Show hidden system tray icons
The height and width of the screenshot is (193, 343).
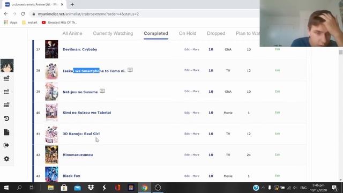click(263, 188)
